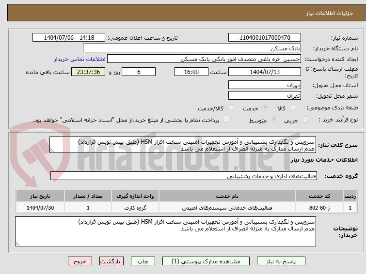Toggle the اسناد خزانه اسلامی payment checkbox
This screenshot has height=274, width=366.
pos(226,119)
